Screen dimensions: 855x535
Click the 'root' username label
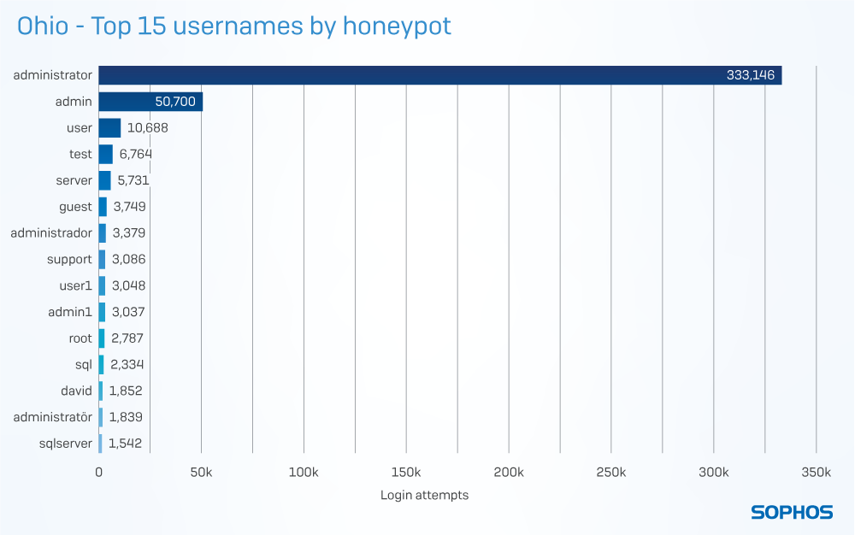(x=80, y=338)
